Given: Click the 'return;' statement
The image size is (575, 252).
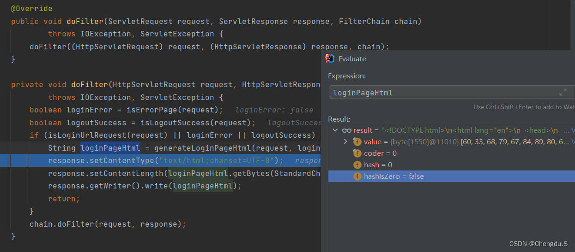Looking at the screenshot, I should (64, 199).
